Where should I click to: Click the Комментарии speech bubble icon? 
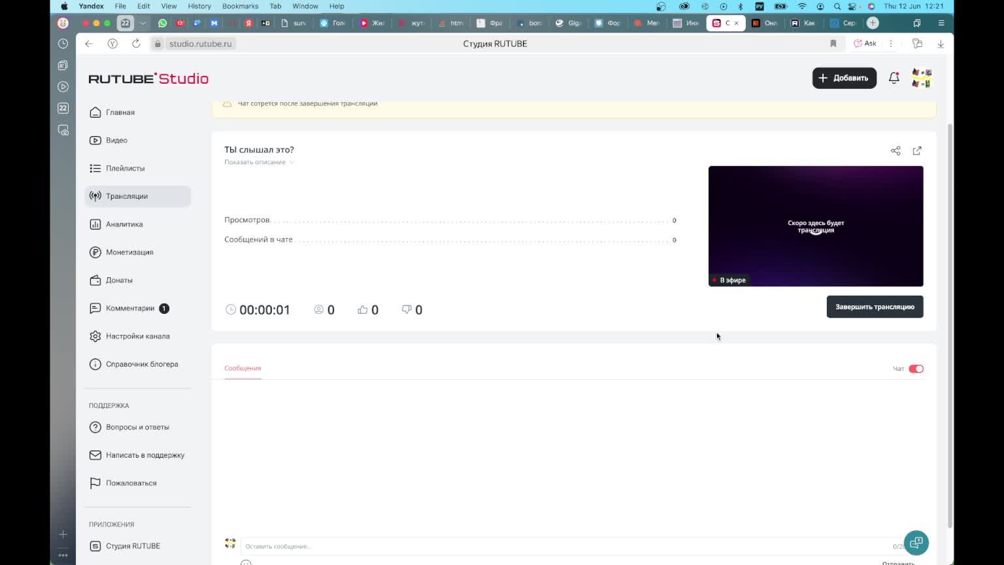pos(95,308)
